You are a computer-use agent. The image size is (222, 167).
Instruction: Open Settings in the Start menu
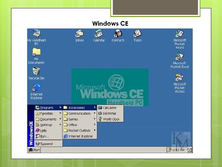tap(48, 125)
